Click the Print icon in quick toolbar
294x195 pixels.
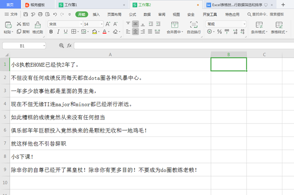coord(40,14)
